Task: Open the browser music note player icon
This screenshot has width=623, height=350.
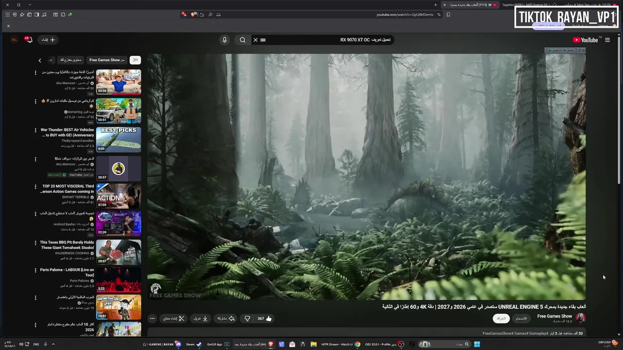Action: click(x=44, y=15)
